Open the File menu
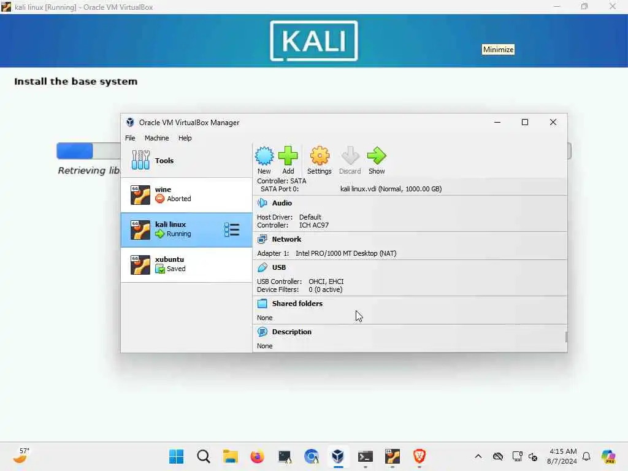The image size is (628, 471). 130,138
